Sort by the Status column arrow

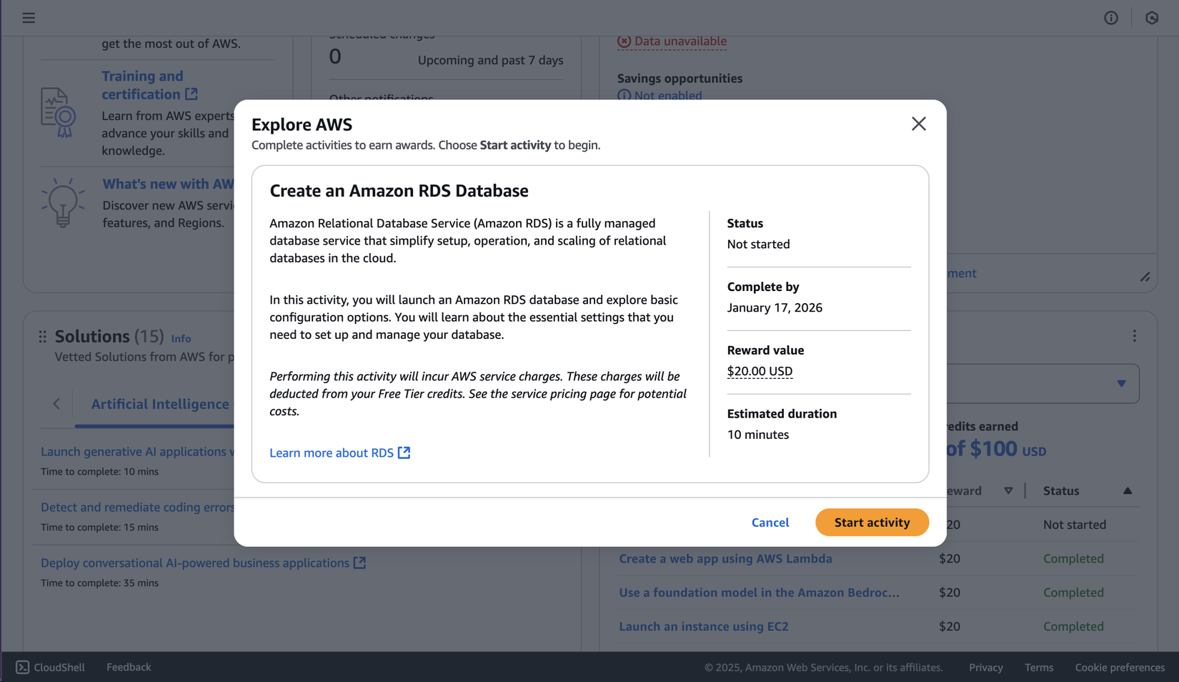coord(1127,490)
